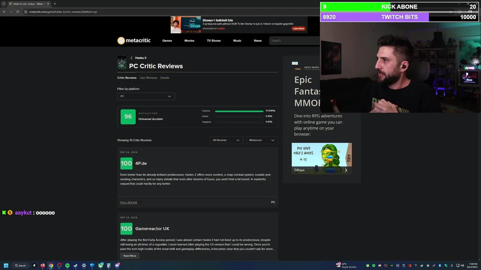Click the volume speaker icon in tray
The image size is (481, 270).
pos(462,265)
